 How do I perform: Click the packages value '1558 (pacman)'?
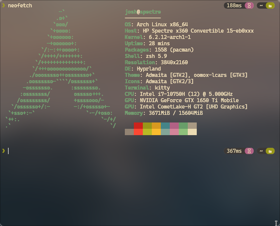174,50
